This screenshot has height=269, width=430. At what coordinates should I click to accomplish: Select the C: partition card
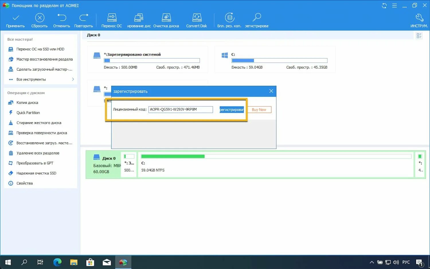click(275, 59)
